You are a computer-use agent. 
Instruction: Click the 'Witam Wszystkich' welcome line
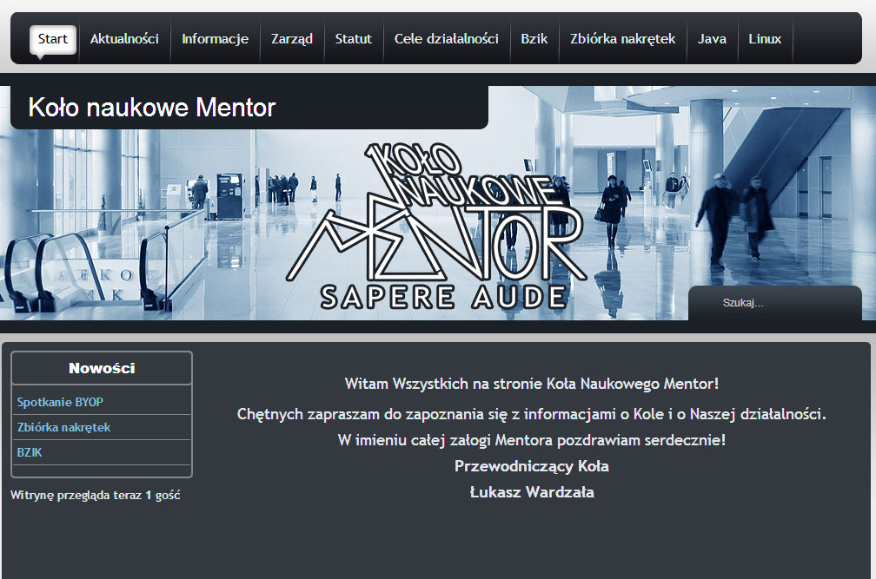[532, 384]
